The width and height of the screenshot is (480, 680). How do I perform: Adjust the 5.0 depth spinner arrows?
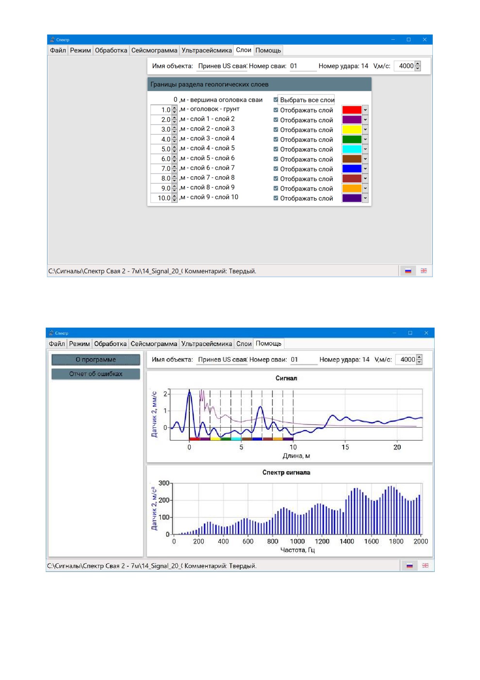[174, 149]
